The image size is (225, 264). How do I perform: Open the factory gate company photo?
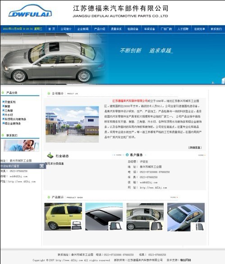(72, 124)
